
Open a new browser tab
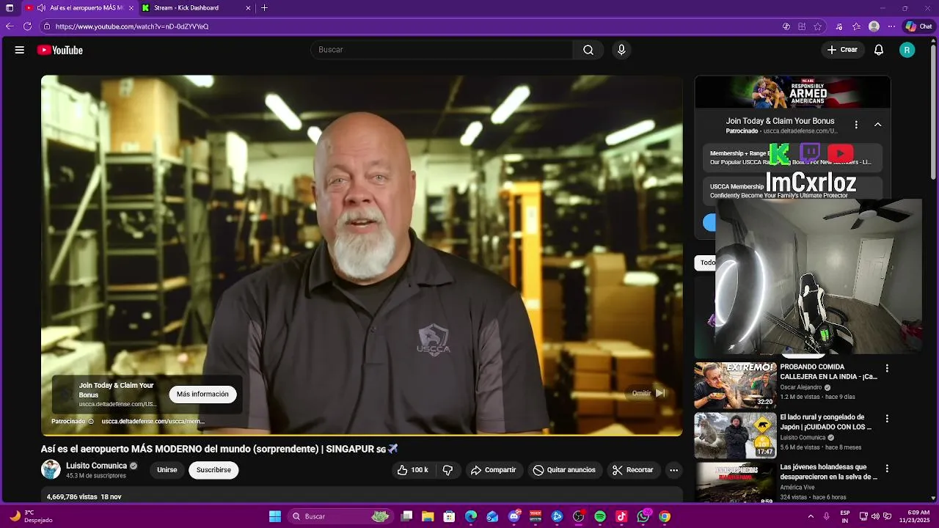(264, 8)
